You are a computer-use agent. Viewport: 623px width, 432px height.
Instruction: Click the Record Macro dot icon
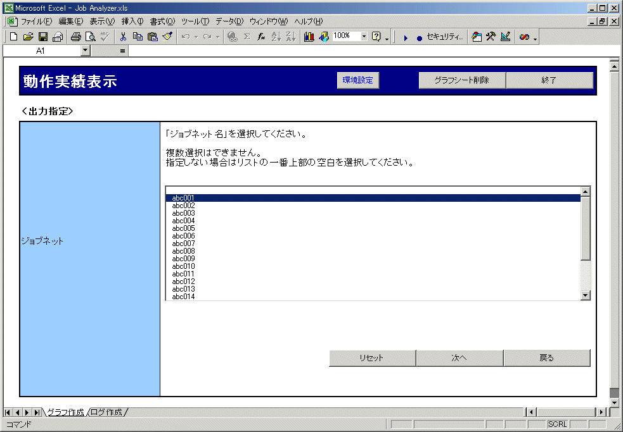tap(420, 38)
